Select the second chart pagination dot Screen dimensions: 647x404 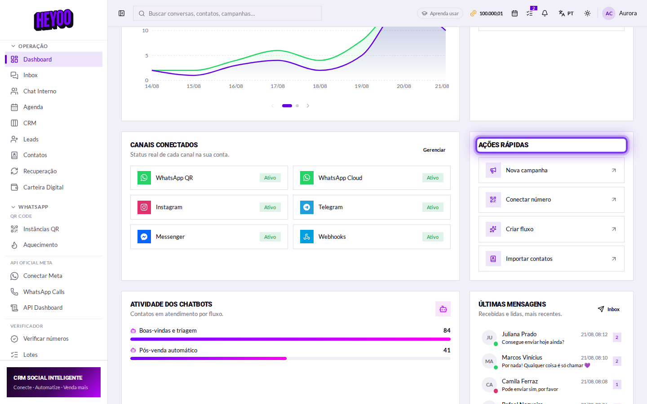(297, 106)
